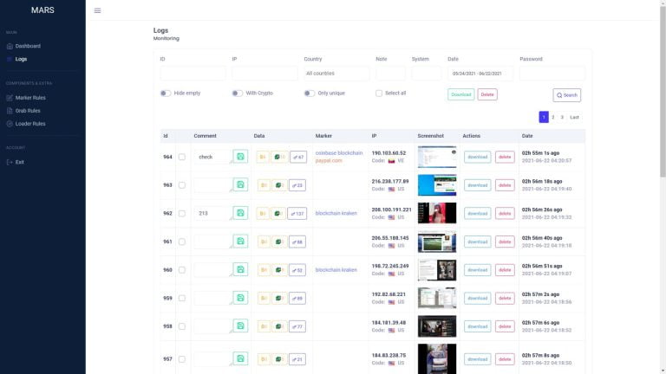666x374 pixels.
Task: Check the box for log 962
Action: (182, 213)
